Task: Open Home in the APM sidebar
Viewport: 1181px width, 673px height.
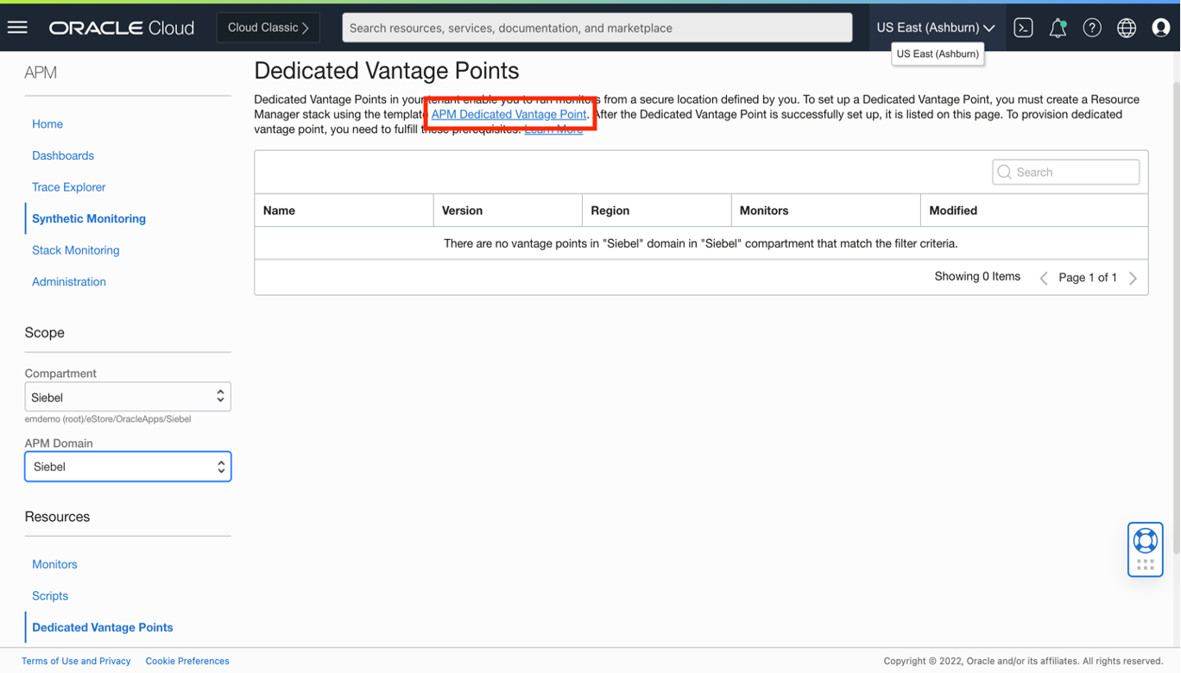Action: coord(47,124)
